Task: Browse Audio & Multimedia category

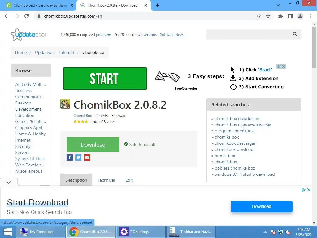Action: (x=31, y=84)
